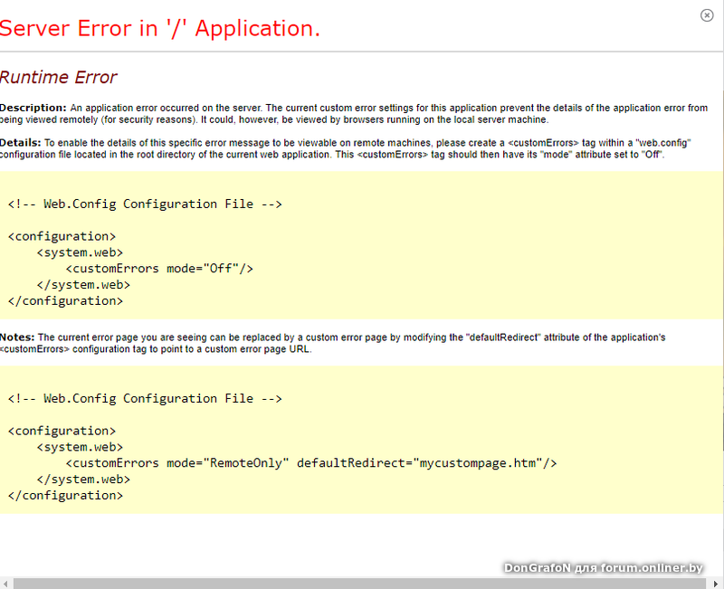Click the bold "Description:" label
724x589 pixels.
point(33,108)
